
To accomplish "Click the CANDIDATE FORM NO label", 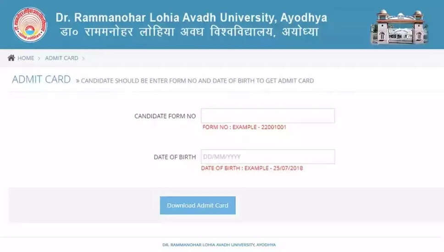I will pyautogui.click(x=165, y=116).
